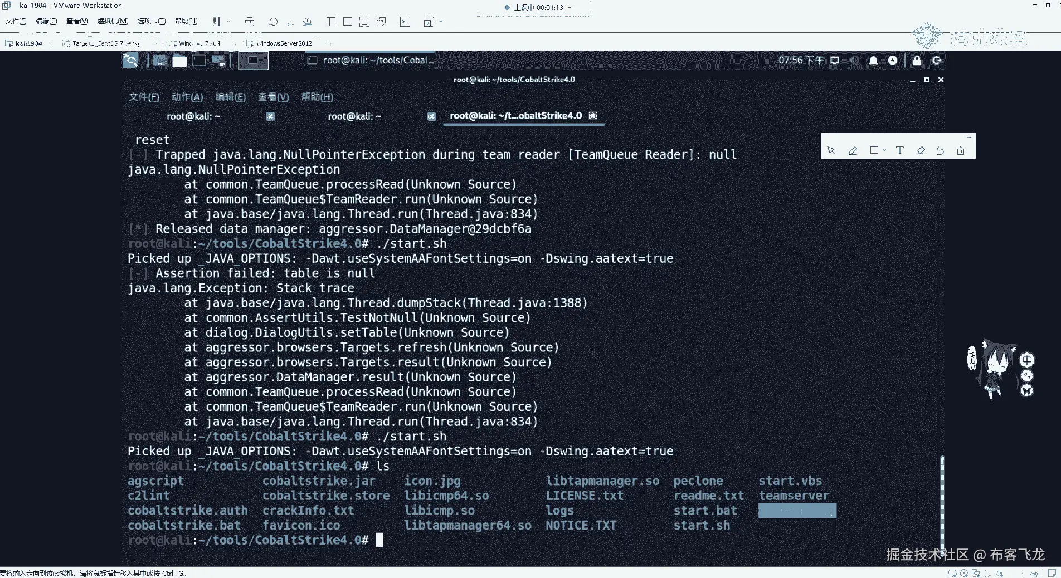The width and height of the screenshot is (1061, 578).
Task: Select the CobaltStrike4.0 terminal tab
Action: point(515,116)
